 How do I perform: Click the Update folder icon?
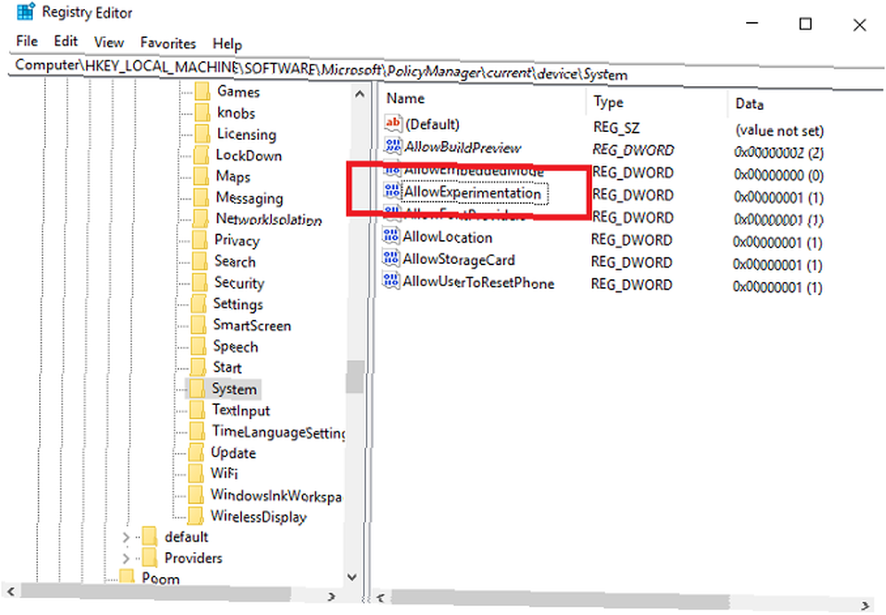point(196,453)
